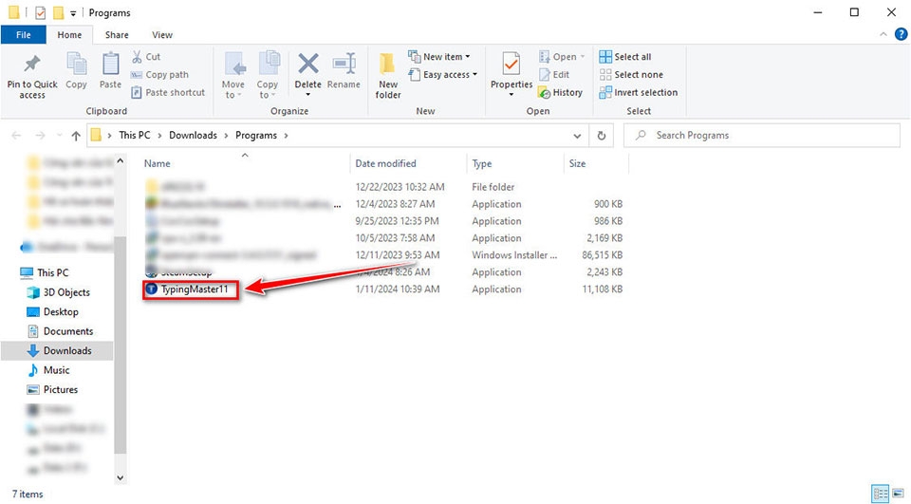
Task: Click Select all in the ribbon
Action: (625, 56)
